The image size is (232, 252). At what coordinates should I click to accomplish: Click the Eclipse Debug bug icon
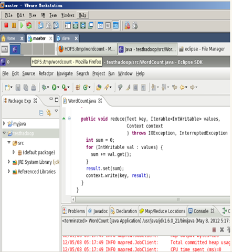point(44,87)
